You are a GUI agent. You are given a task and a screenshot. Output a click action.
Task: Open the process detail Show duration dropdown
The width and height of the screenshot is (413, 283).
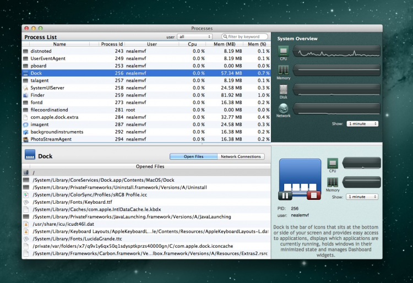(362, 197)
